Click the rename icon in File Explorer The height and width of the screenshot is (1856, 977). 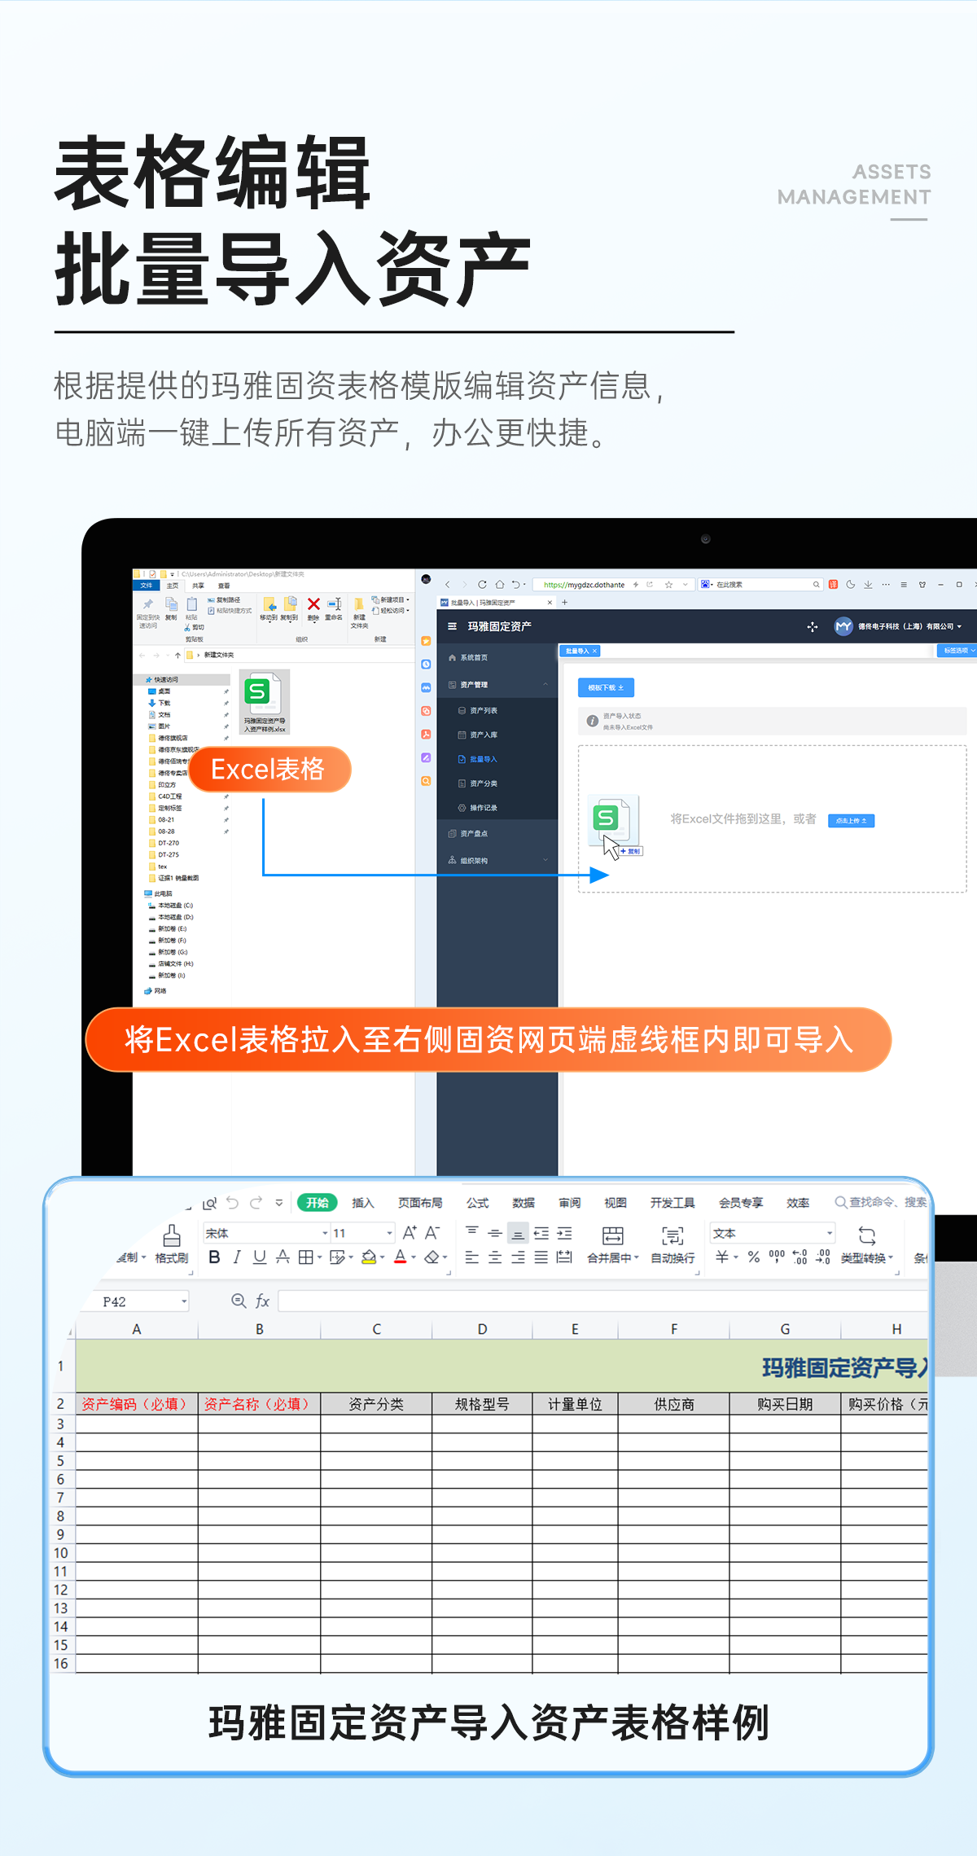click(334, 604)
